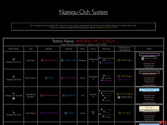Screen dimensions: 167x125
Task: Click the Ample flora cell
Action: coord(83,113)
